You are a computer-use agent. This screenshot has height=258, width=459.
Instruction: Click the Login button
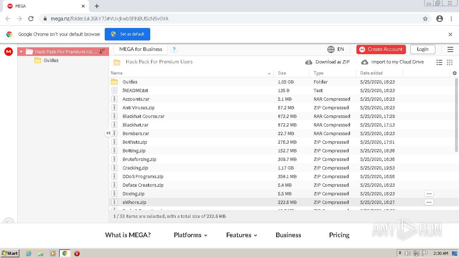click(422, 49)
